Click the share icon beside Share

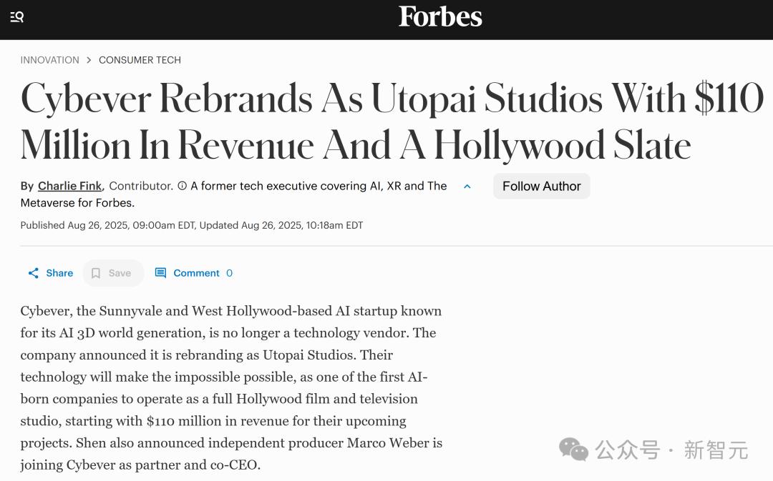click(34, 273)
